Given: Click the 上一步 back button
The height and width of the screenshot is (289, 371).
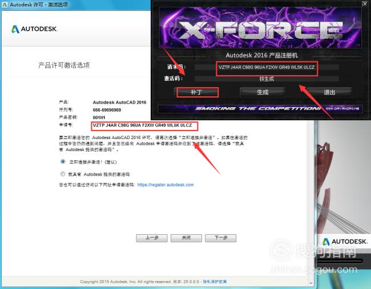Looking at the screenshot, I should [152, 238].
